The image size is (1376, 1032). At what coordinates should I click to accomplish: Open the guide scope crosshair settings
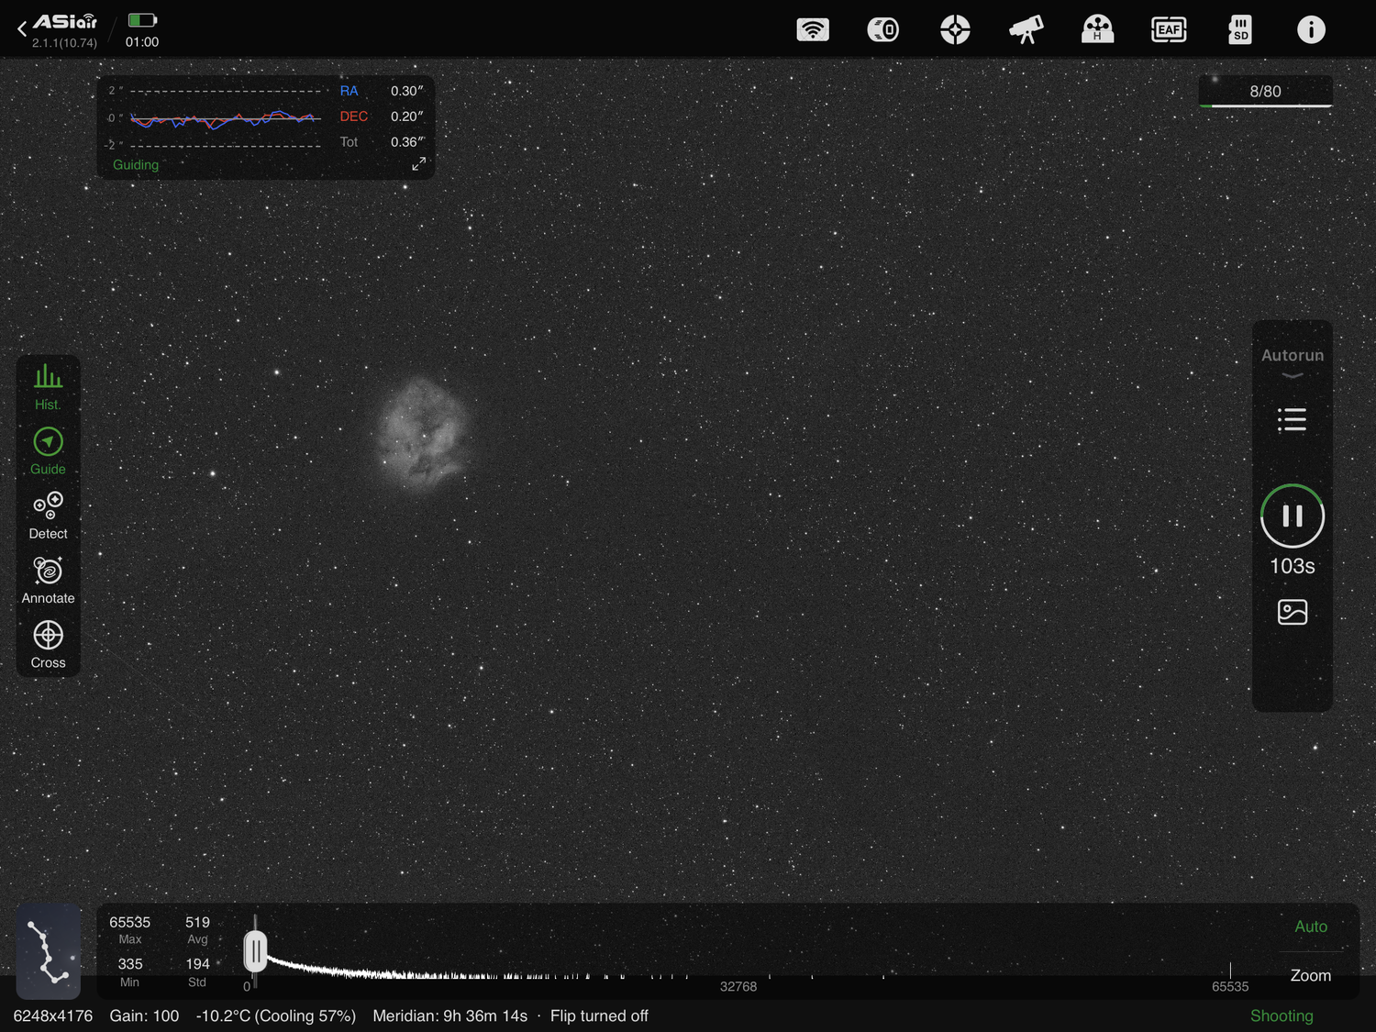click(955, 29)
